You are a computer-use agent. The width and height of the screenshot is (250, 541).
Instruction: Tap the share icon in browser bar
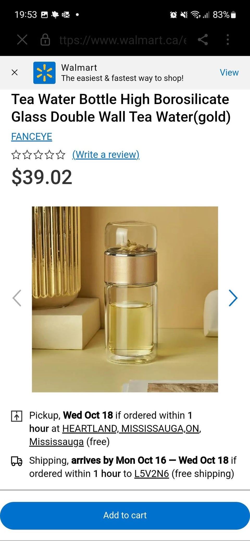[203, 40]
